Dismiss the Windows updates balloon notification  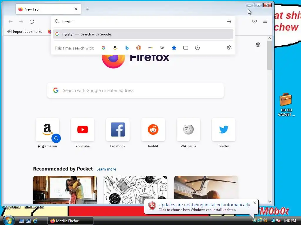click(x=255, y=203)
